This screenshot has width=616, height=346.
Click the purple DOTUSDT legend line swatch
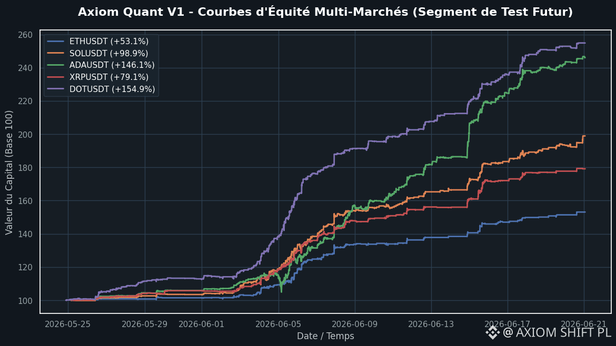55,89
